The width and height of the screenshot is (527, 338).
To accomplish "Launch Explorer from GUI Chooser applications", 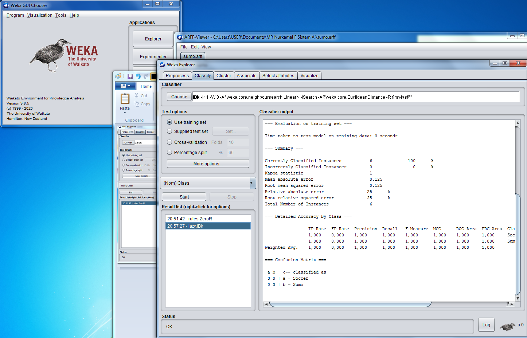I will point(153,39).
